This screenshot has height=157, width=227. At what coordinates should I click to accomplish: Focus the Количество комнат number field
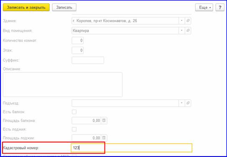[78, 40]
